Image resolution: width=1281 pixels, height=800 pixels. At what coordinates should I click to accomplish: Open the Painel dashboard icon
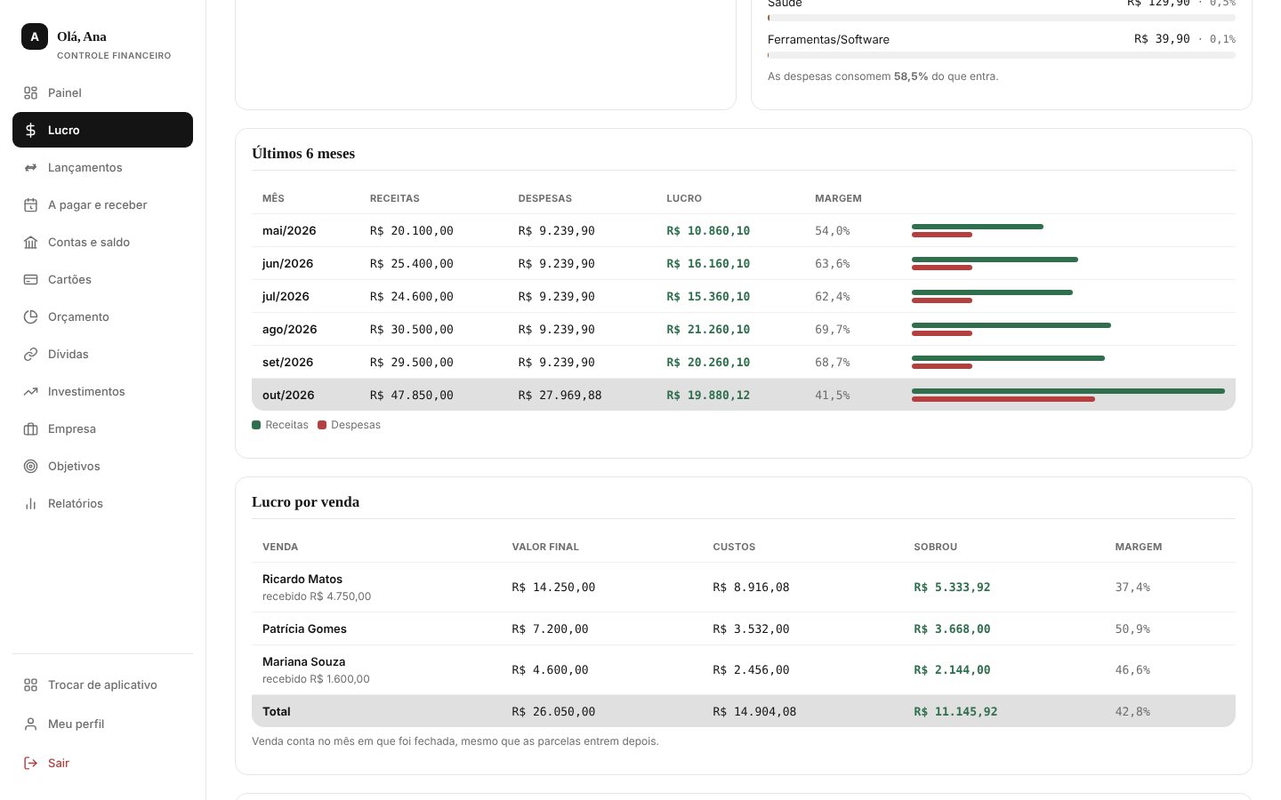(30, 92)
